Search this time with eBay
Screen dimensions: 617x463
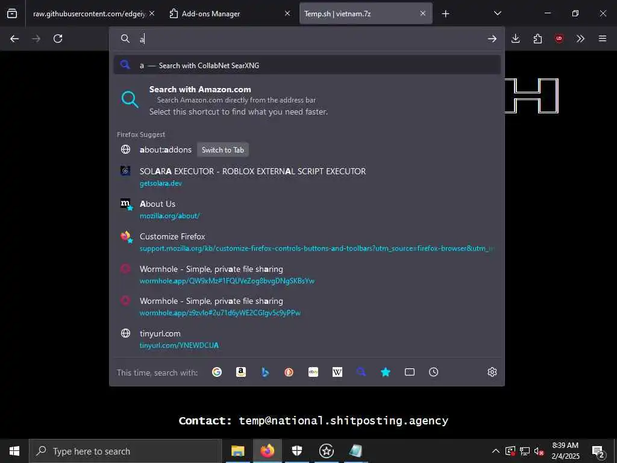pyautogui.click(x=313, y=372)
